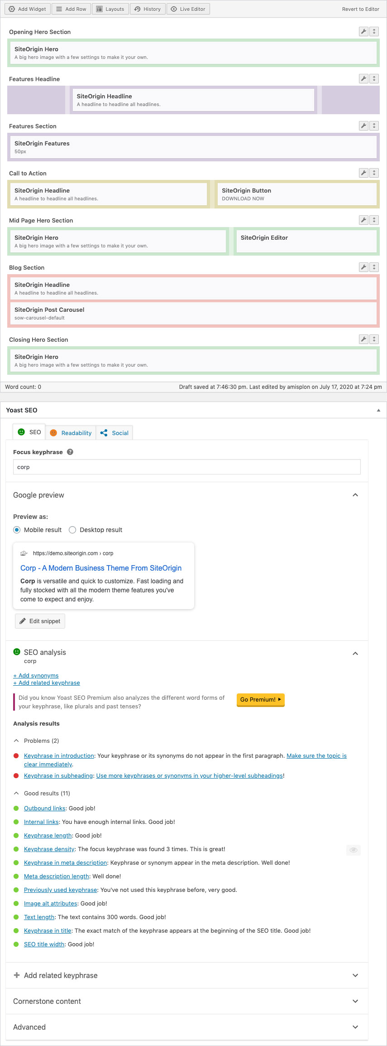Image resolution: width=387 pixels, height=1046 pixels.
Task: Switch to the Social tab
Action: click(x=115, y=433)
